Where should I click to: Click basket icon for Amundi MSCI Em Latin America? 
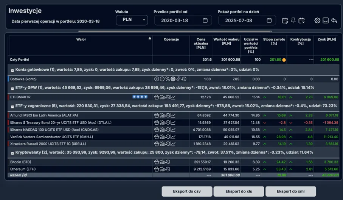pos(157,116)
